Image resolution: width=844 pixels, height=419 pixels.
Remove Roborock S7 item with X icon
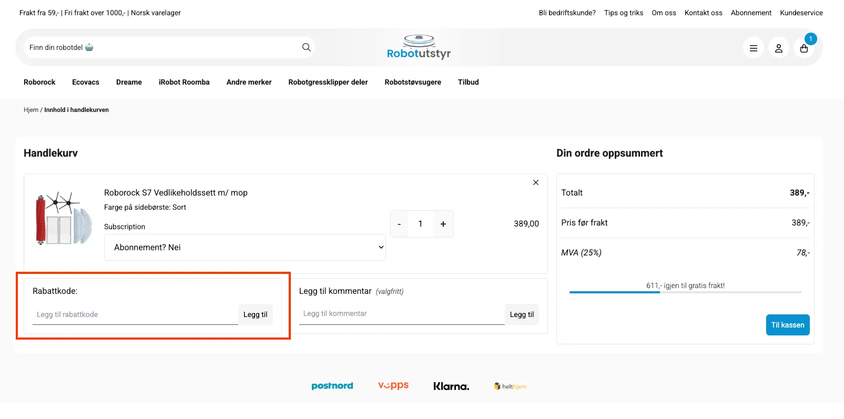(x=536, y=182)
